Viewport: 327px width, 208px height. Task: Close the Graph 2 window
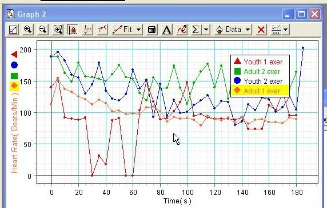pos(314,14)
